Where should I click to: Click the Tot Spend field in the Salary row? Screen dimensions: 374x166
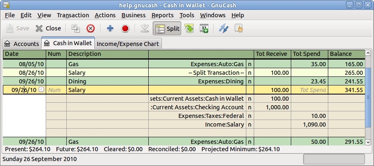click(x=309, y=90)
